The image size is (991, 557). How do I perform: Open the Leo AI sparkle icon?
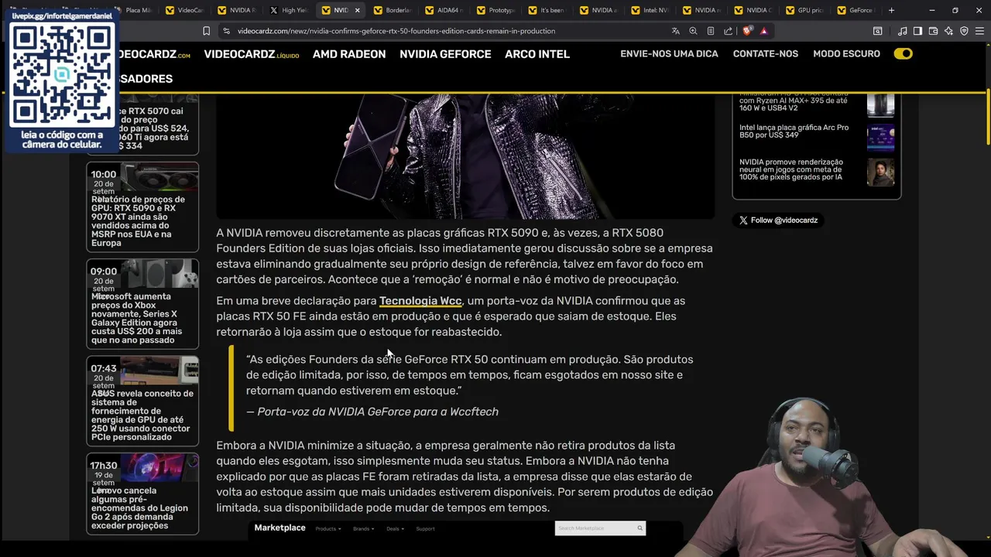pyautogui.click(x=948, y=31)
